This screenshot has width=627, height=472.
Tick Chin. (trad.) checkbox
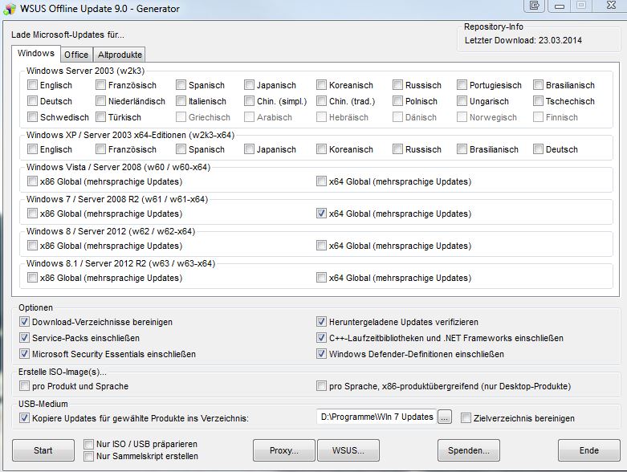(x=321, y=100)
